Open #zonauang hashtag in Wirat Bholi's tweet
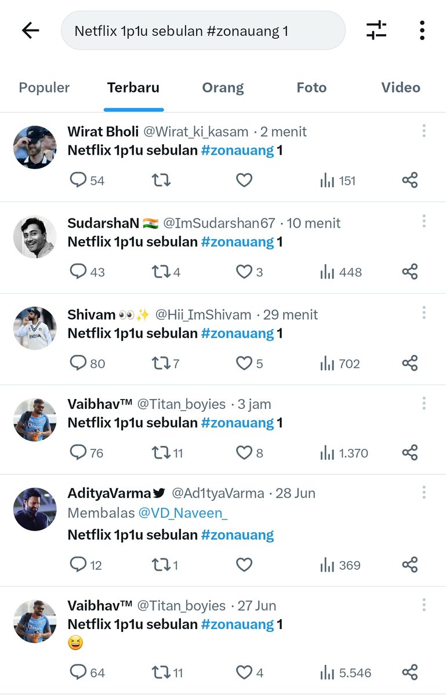This screenshot has height=695, width=446. click(237, 150)
